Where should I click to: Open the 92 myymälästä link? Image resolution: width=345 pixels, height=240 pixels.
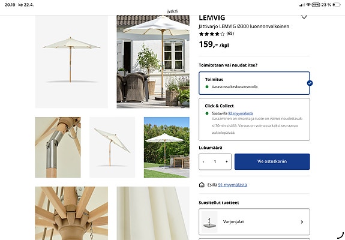(x=241, y=113)
